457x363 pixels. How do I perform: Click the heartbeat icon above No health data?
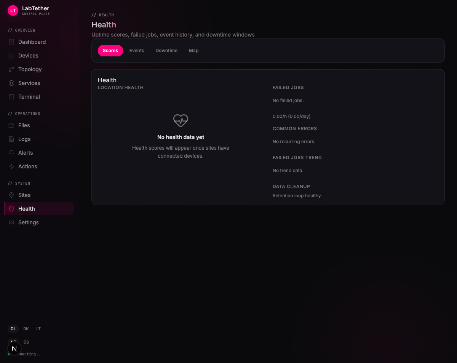pyautogui.click(x=181, y=120)
